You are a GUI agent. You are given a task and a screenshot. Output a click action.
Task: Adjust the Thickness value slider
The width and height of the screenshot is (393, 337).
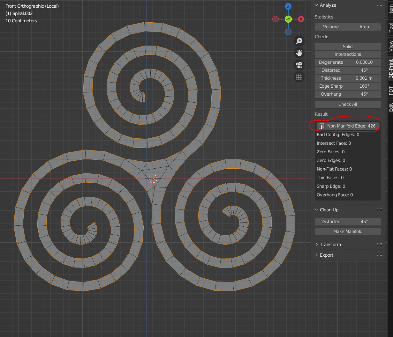click(364, 78)
